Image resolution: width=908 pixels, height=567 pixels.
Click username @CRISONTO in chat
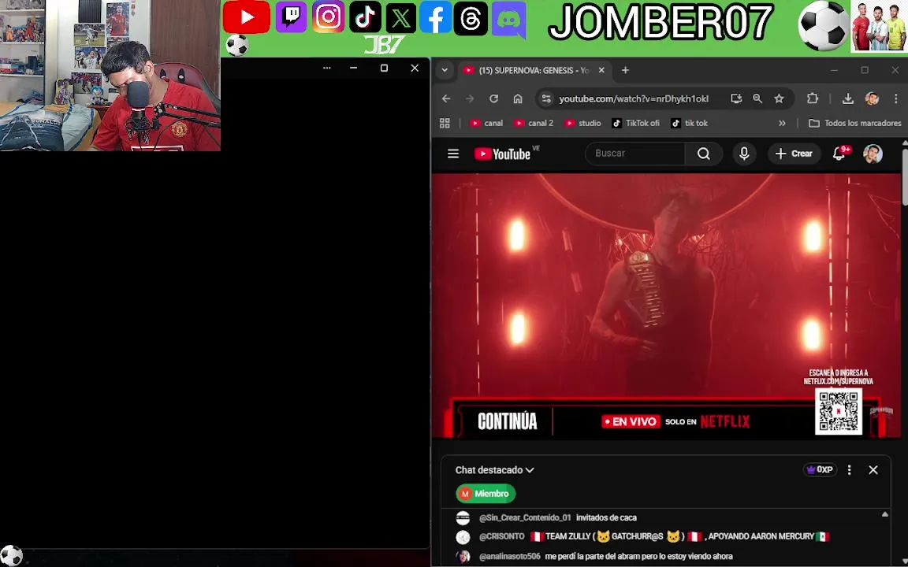click(501, 536)
